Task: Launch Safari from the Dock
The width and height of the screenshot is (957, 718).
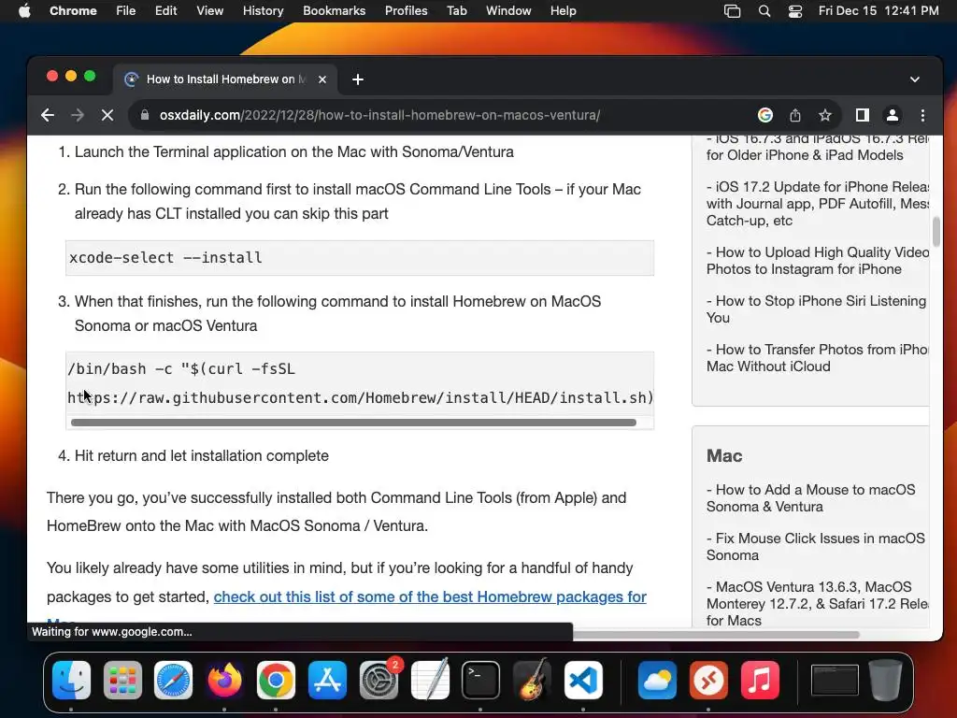Action: (x=173, y=681)
